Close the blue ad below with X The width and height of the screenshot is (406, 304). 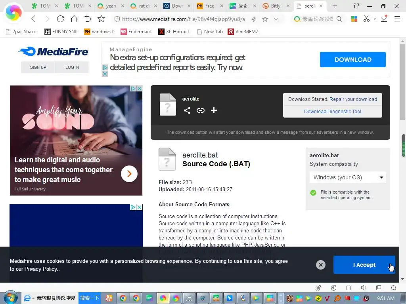point(139,207)
